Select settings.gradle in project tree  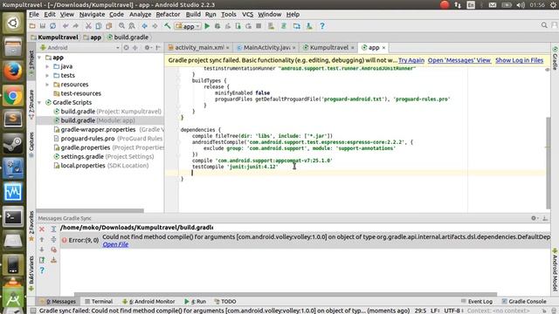(x=103, y=157)
